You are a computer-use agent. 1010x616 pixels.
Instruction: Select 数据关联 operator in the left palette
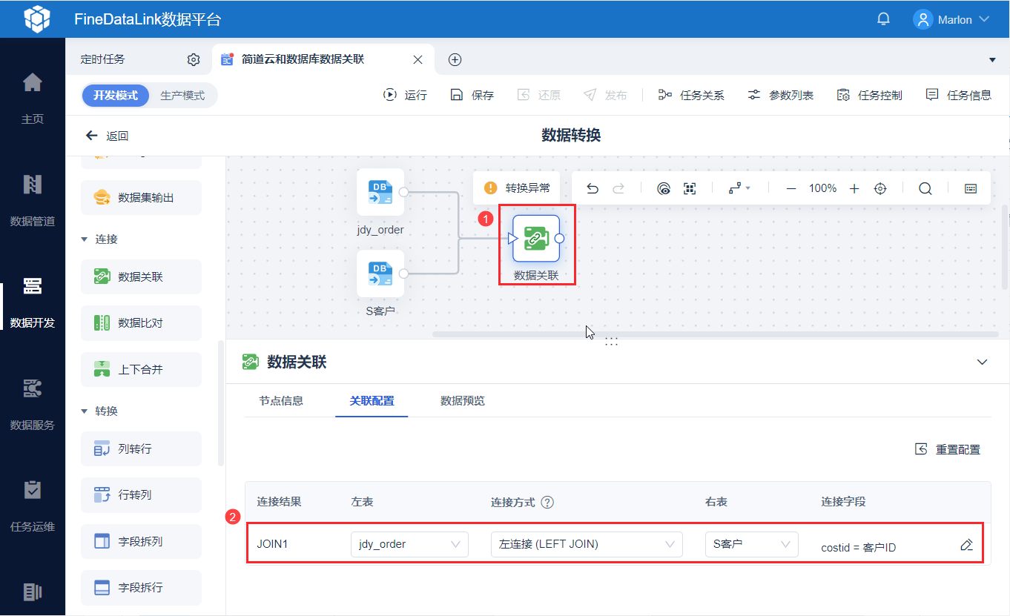141,276
